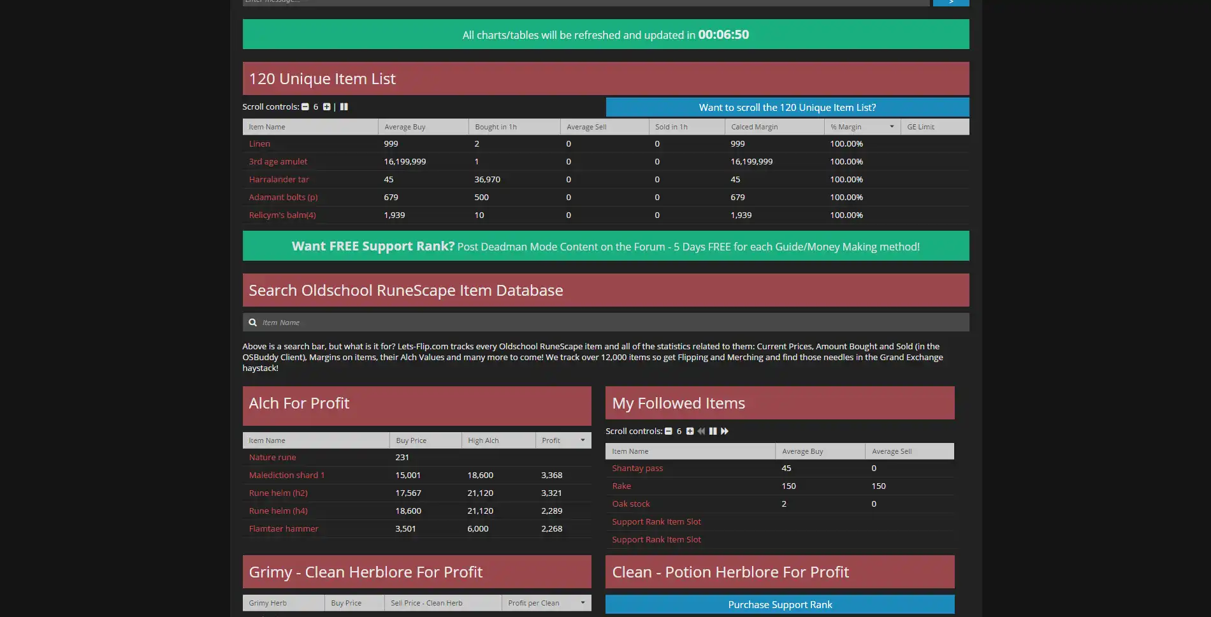Increase scroll speed for 120 Unique Item List
This screenshot has width=1211, height=617.
(326, 106)
